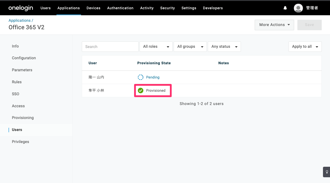330x183 pixels.
Task: Open the Devices top menu
Action: coord(93,8)
